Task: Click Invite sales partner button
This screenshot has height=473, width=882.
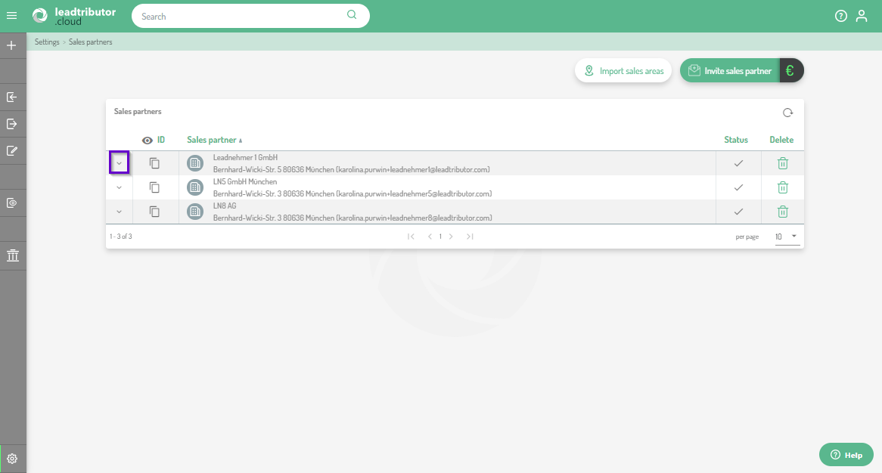Action: click(x=731, y=71)
